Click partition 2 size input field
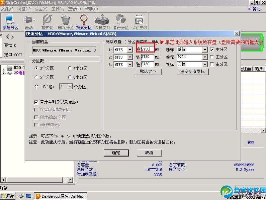Image resolution: width=266 pixels, height=200 pixels. 147,57
